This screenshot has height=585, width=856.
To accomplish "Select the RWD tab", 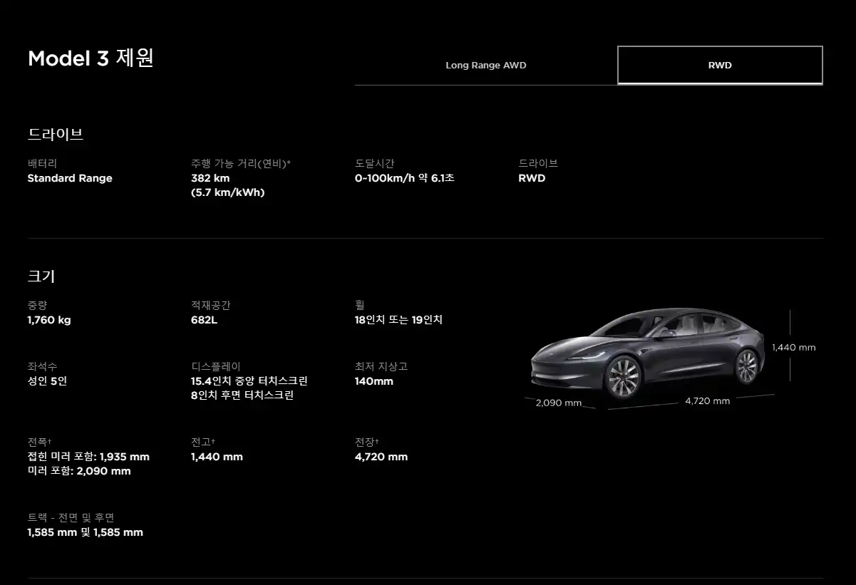I will 720,66.
